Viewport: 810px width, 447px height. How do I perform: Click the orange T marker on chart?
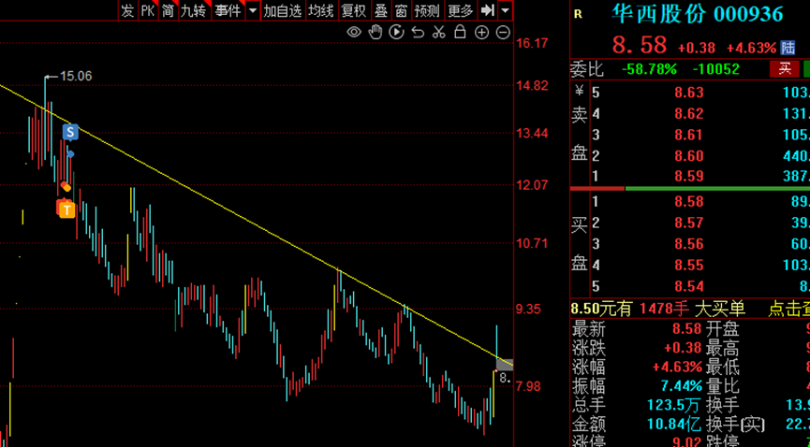pos(66,209)
